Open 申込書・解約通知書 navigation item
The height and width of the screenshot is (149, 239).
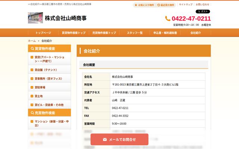(x=165, y=33)
